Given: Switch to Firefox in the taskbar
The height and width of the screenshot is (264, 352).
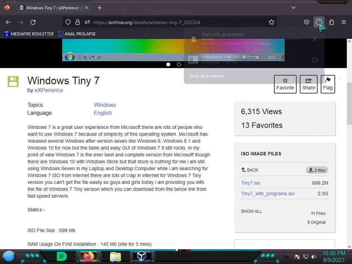Looking at the screenshot, I should (88, 256).
